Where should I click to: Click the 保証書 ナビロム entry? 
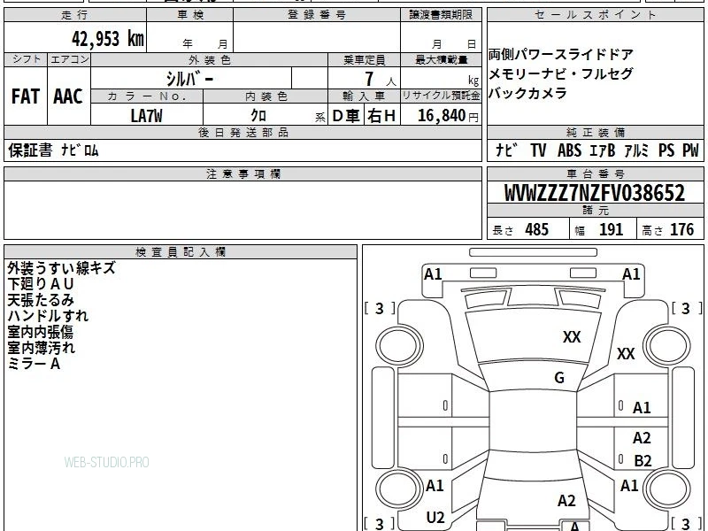(53, 150)
